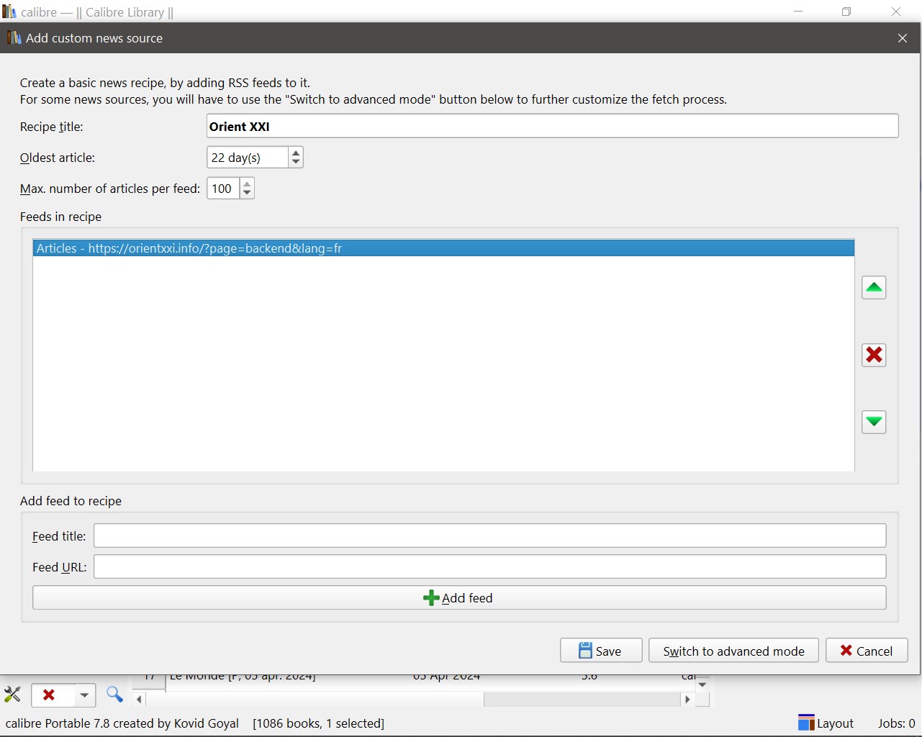
Task: Decrease Oldest article days value
Action: 296,163
